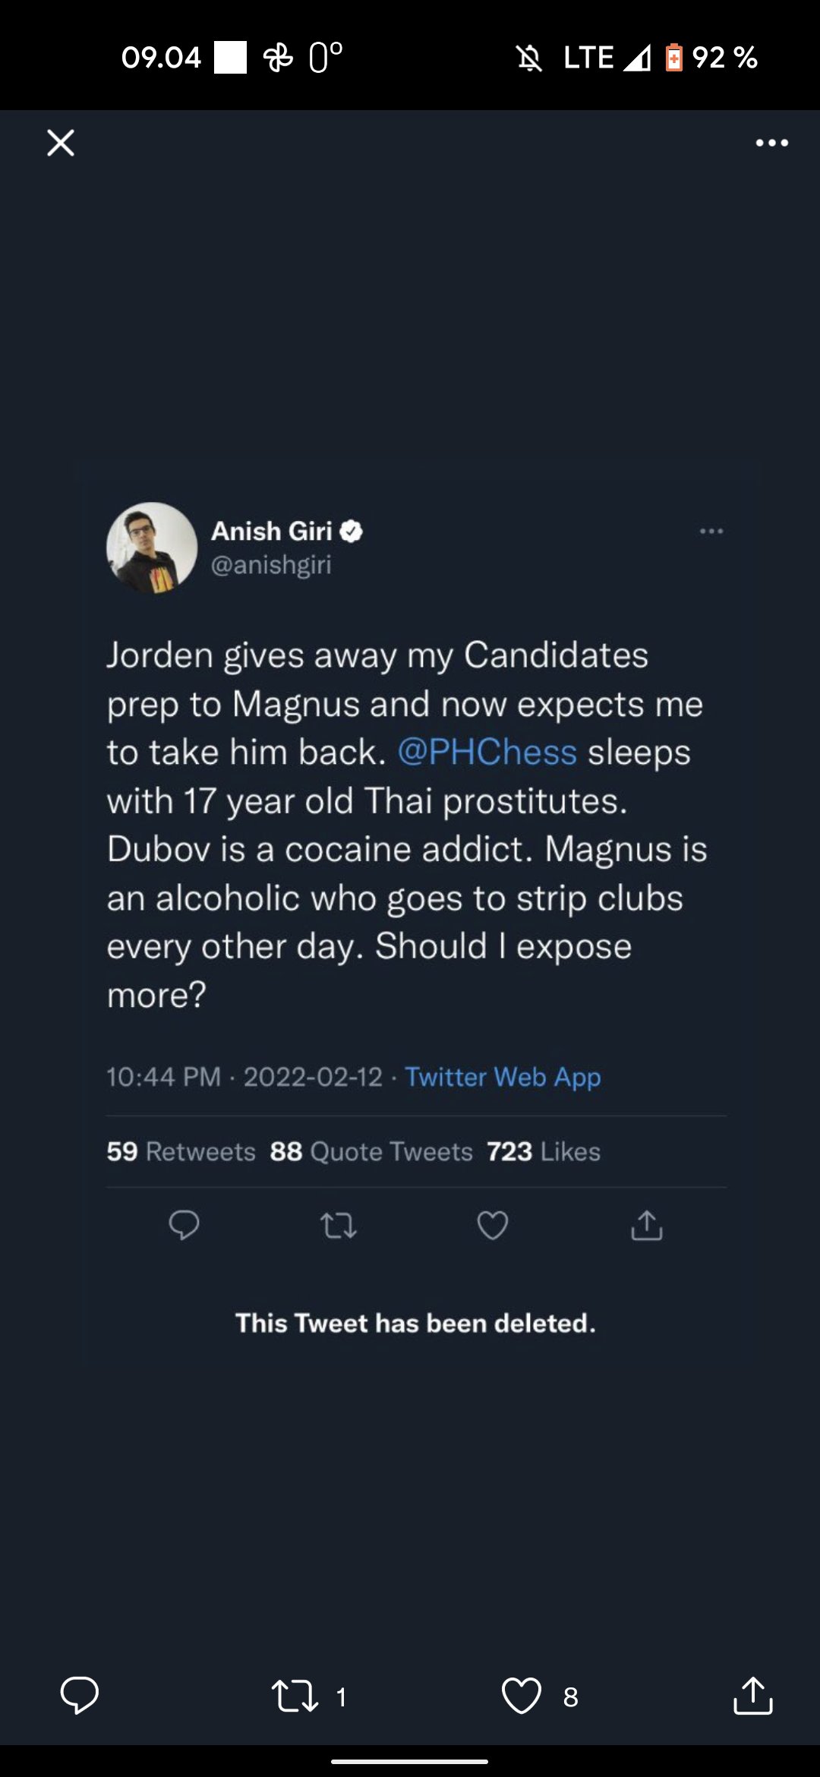
Task: Open the top-right three-dot overflow menu
Action: [771, 143]
